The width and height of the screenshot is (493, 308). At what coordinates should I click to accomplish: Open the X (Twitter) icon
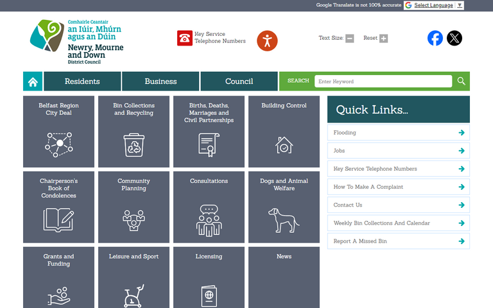(454, 38)
